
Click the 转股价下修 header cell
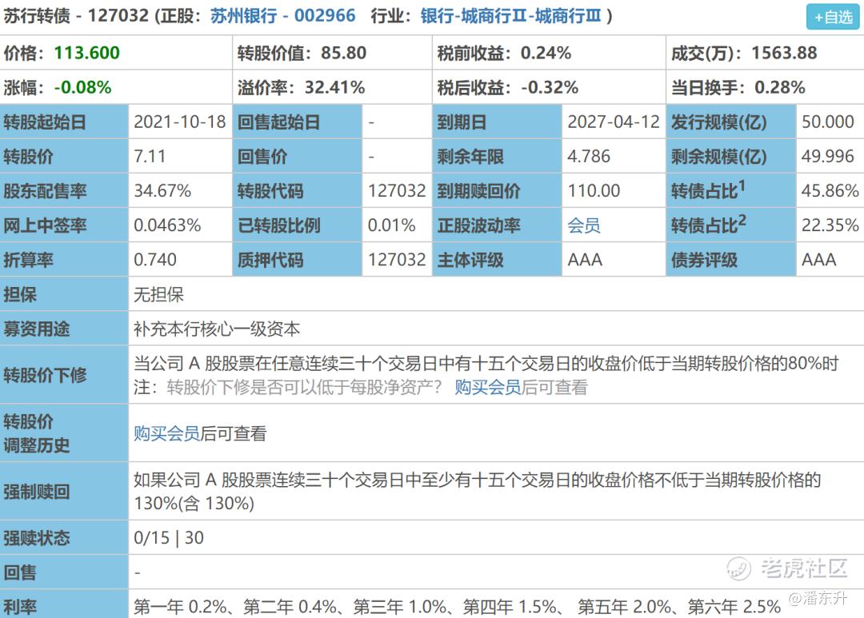64,374
